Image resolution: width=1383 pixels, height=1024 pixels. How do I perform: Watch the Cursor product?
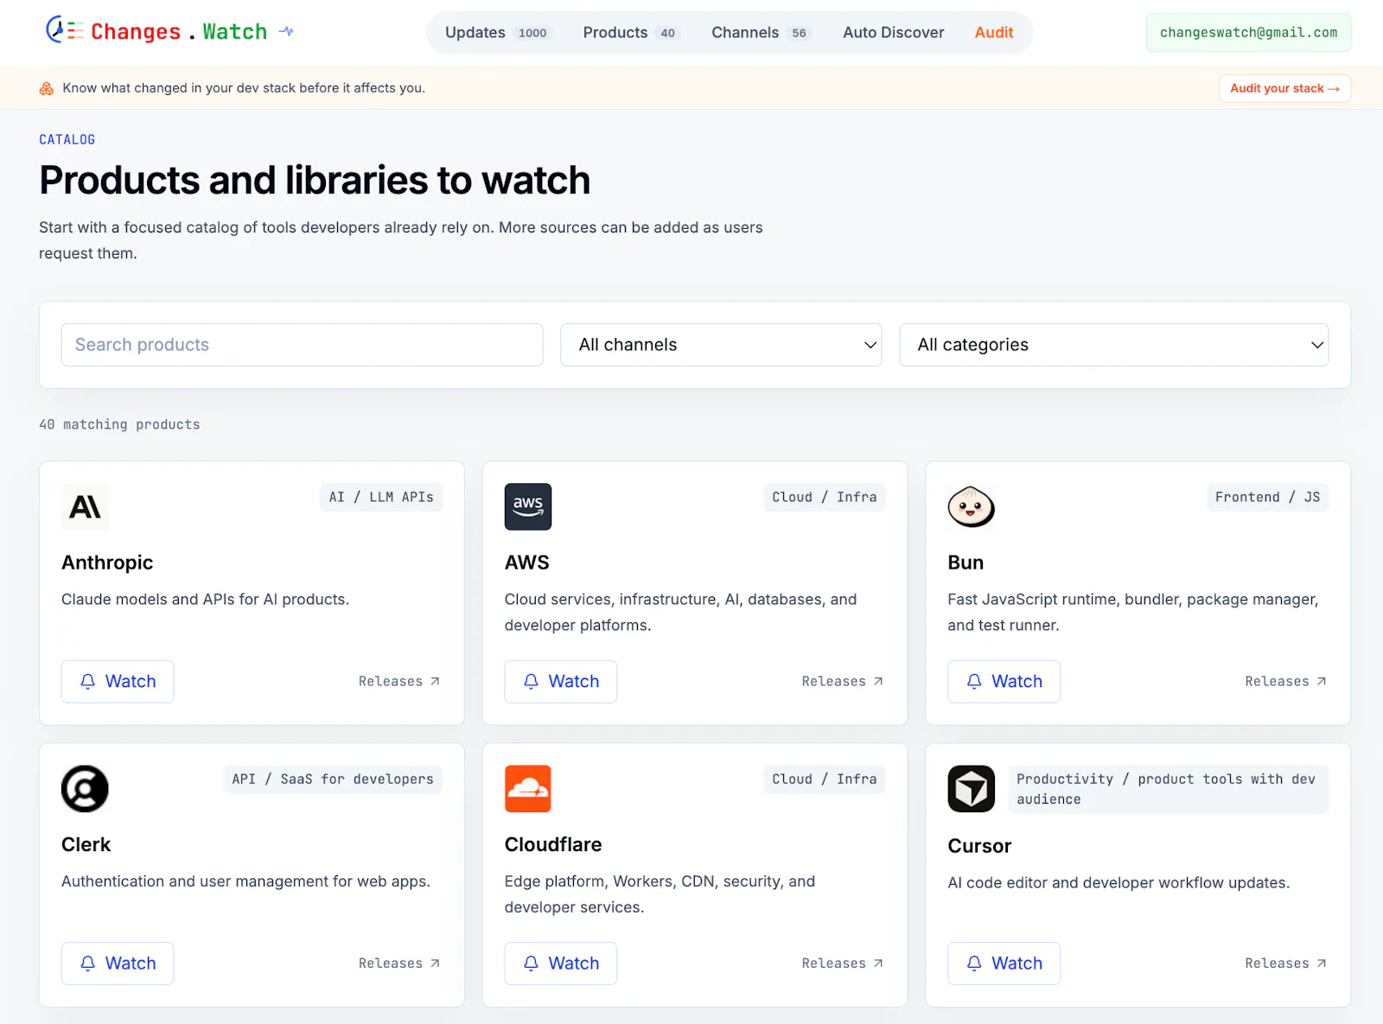1004,963
